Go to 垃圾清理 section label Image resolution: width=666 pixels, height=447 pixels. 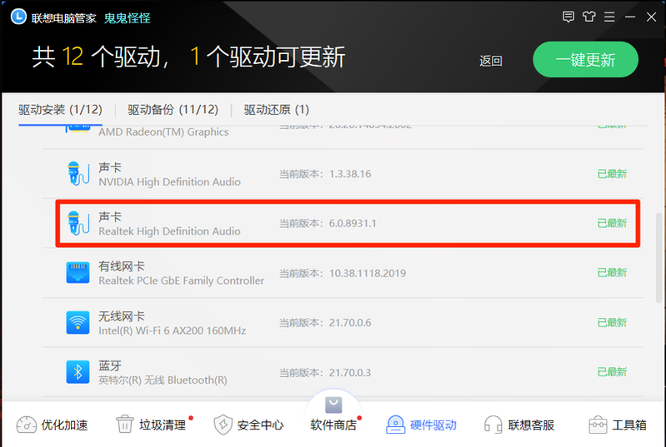click(163, 425)
